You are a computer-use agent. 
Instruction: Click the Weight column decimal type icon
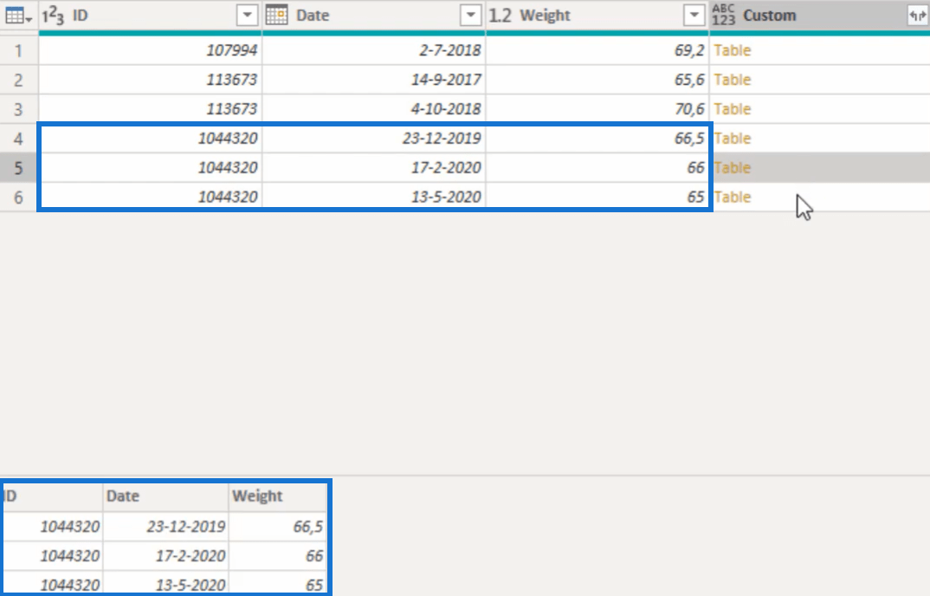click(500, 16)
